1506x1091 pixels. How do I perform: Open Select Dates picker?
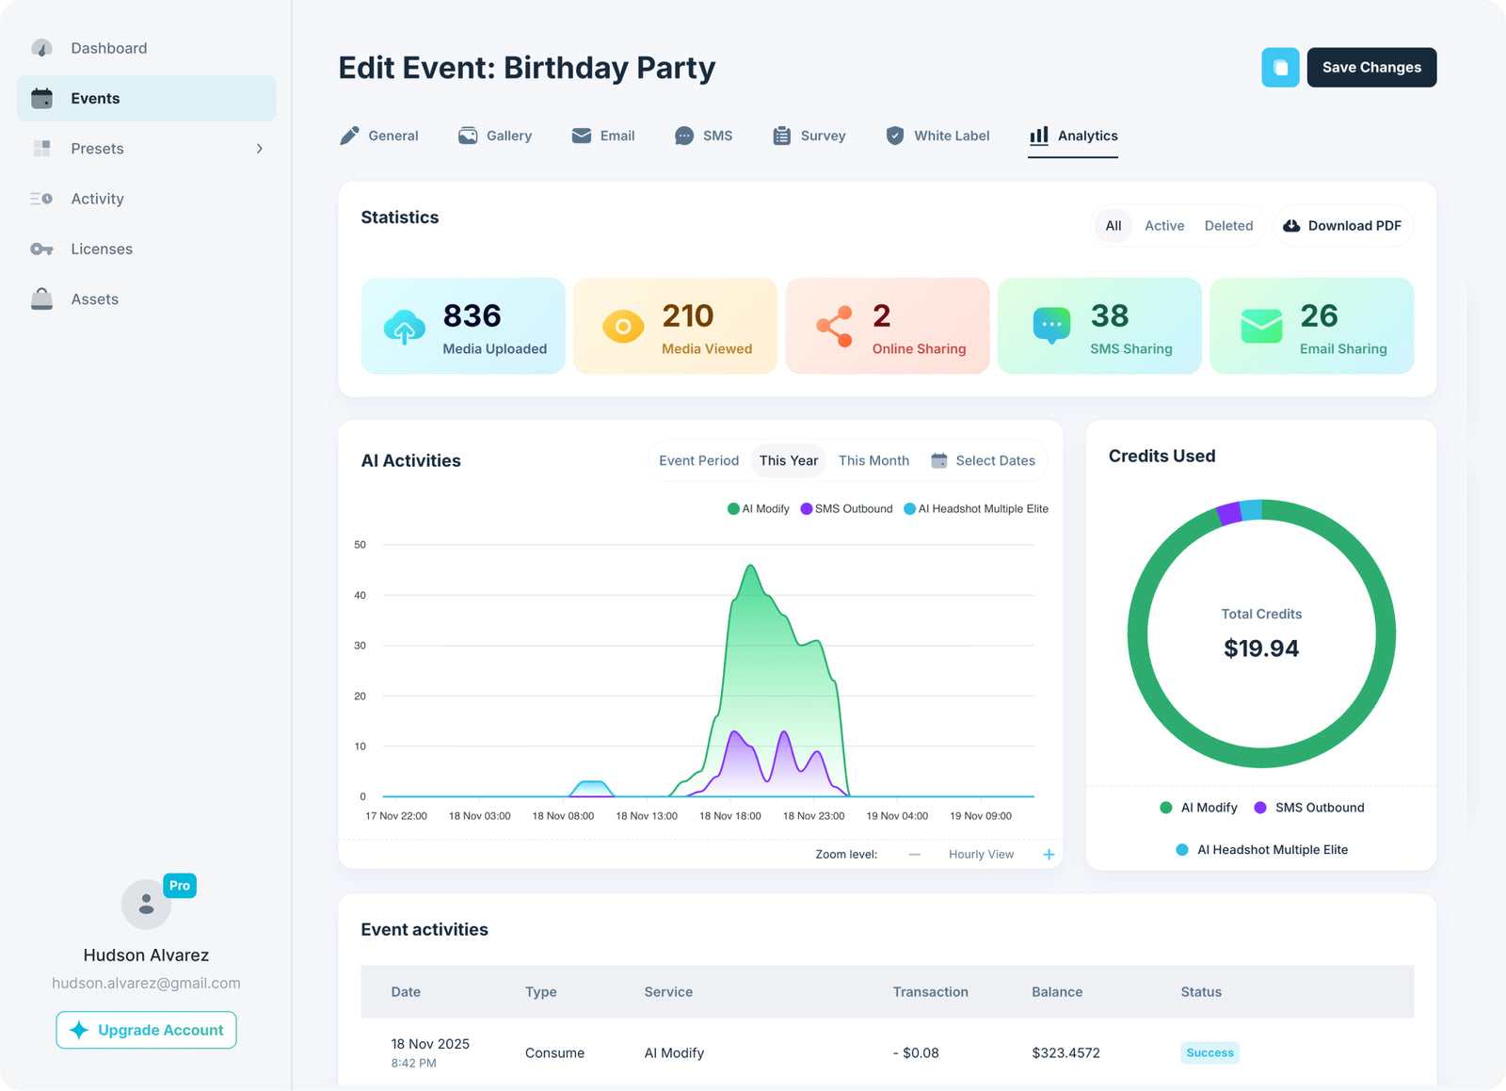[996, 460]
